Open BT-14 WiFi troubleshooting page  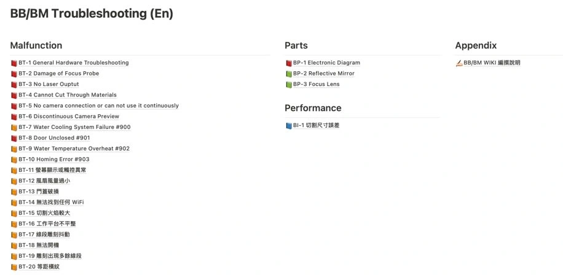[51, 202]
